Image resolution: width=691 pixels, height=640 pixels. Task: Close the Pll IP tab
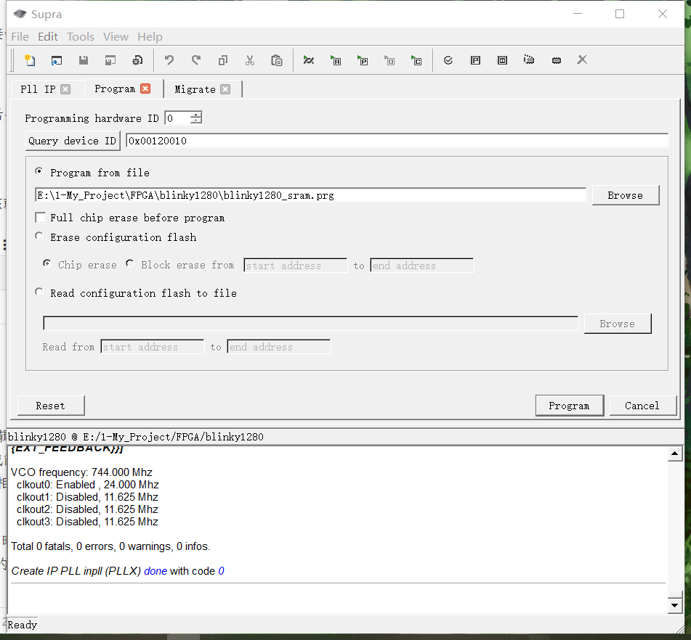coord(65,89)
